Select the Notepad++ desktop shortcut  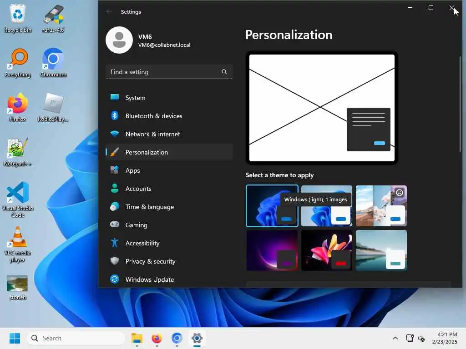click(18, 152)
